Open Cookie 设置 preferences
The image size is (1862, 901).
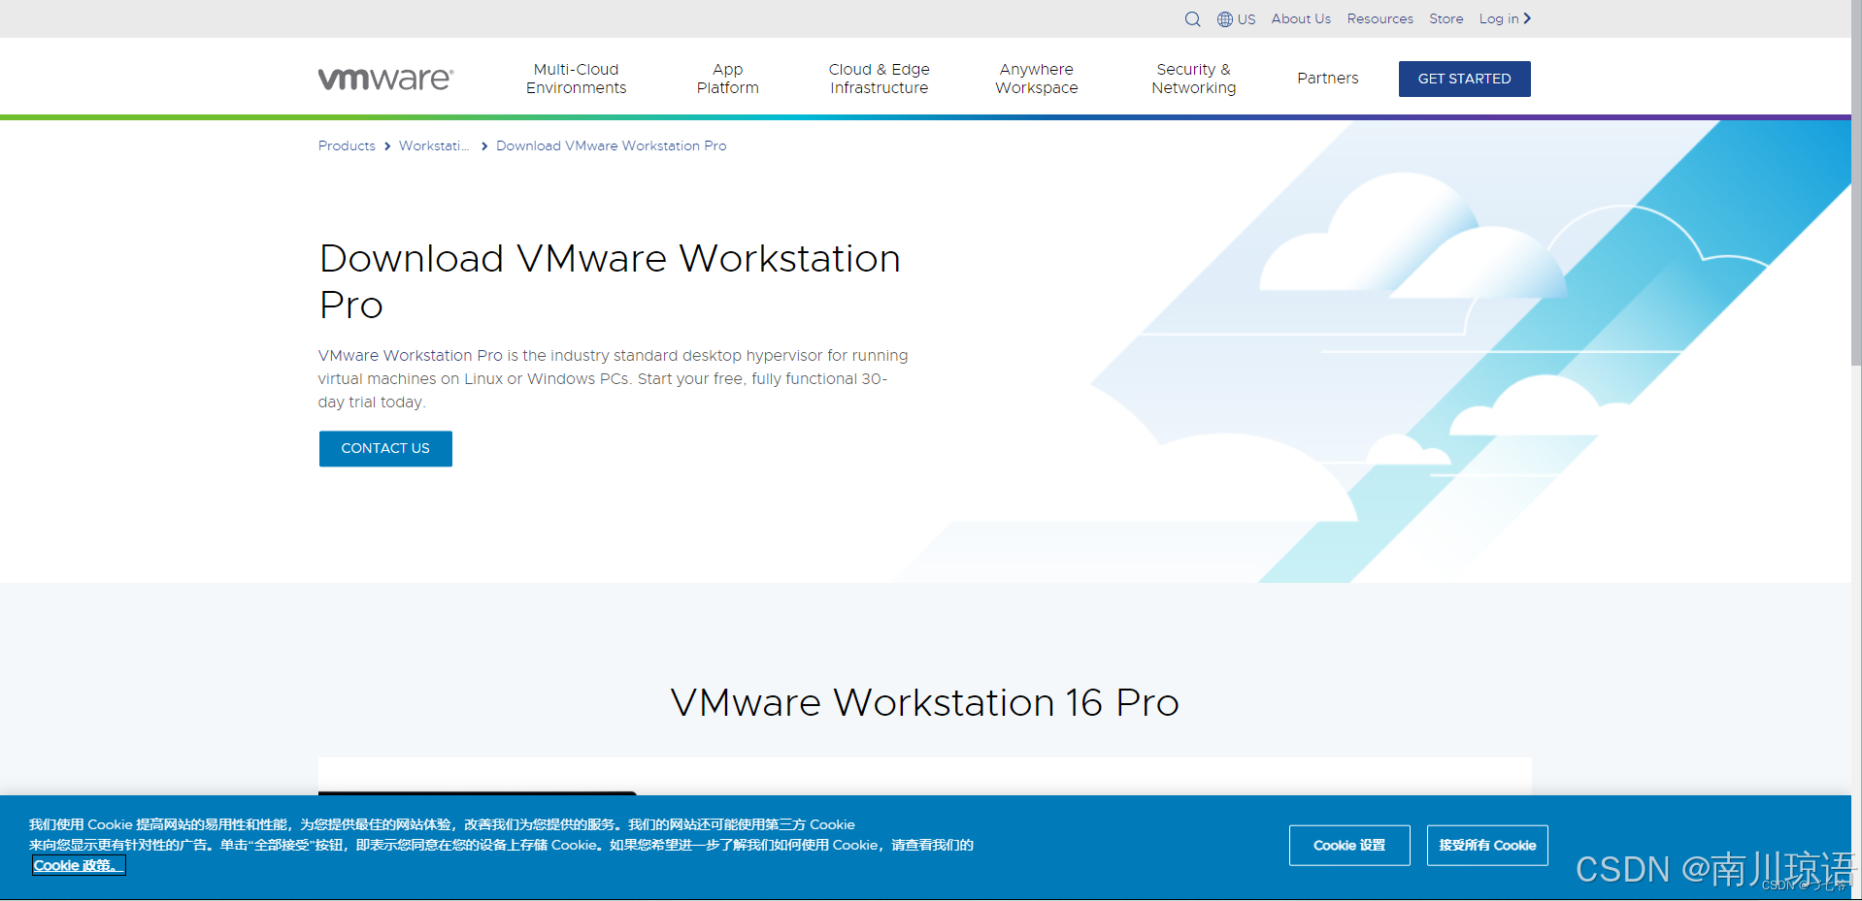1348,845
